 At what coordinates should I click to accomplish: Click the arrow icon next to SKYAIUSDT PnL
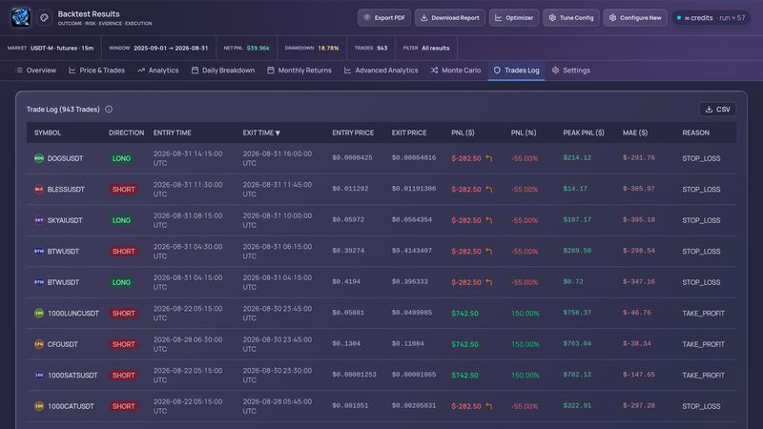489,220
